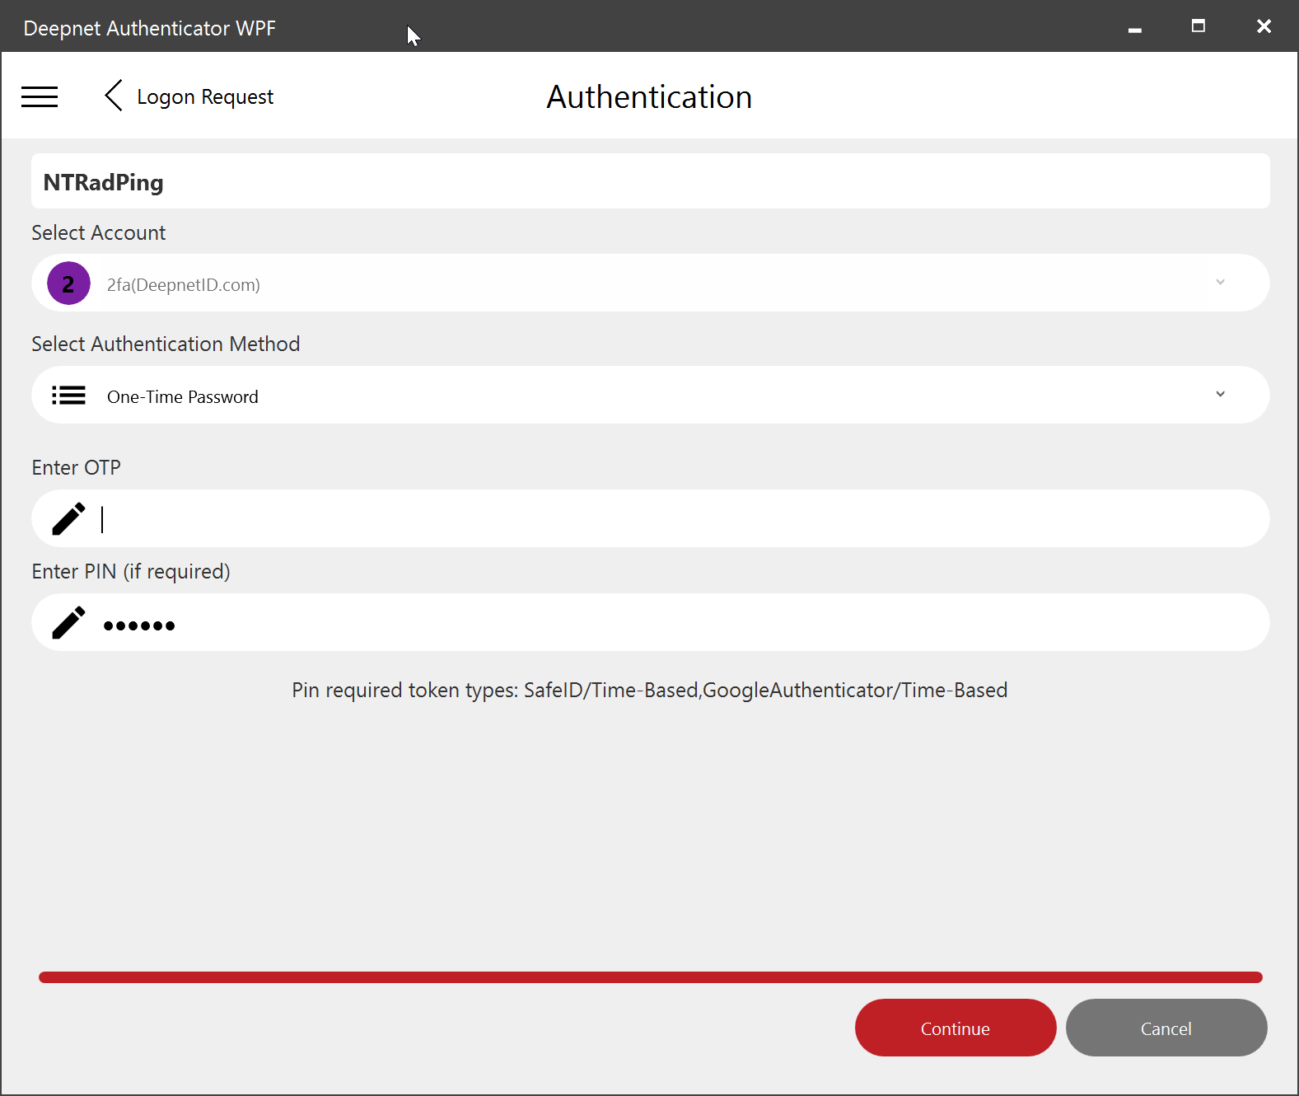Image resolution: width=1299 pixels, height=1096 pixels.
Task: Click the back arrow chevron
Action: click(114, 96)
